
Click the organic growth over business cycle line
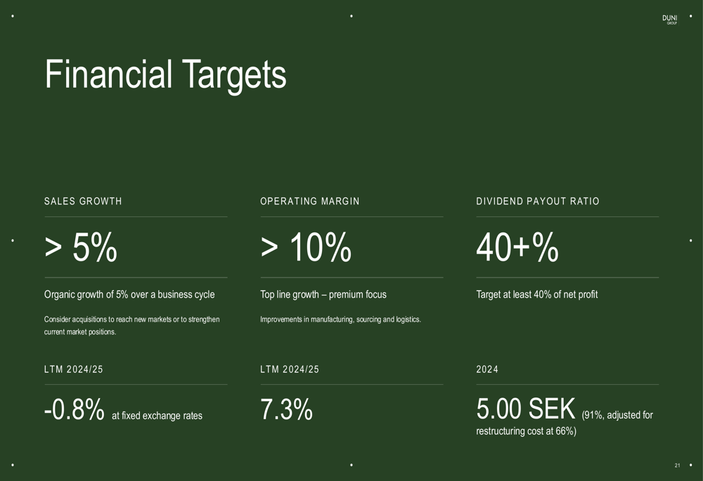tap(129, 295)
